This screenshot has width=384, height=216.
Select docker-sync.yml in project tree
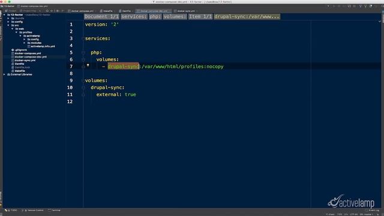coord(23,60)
